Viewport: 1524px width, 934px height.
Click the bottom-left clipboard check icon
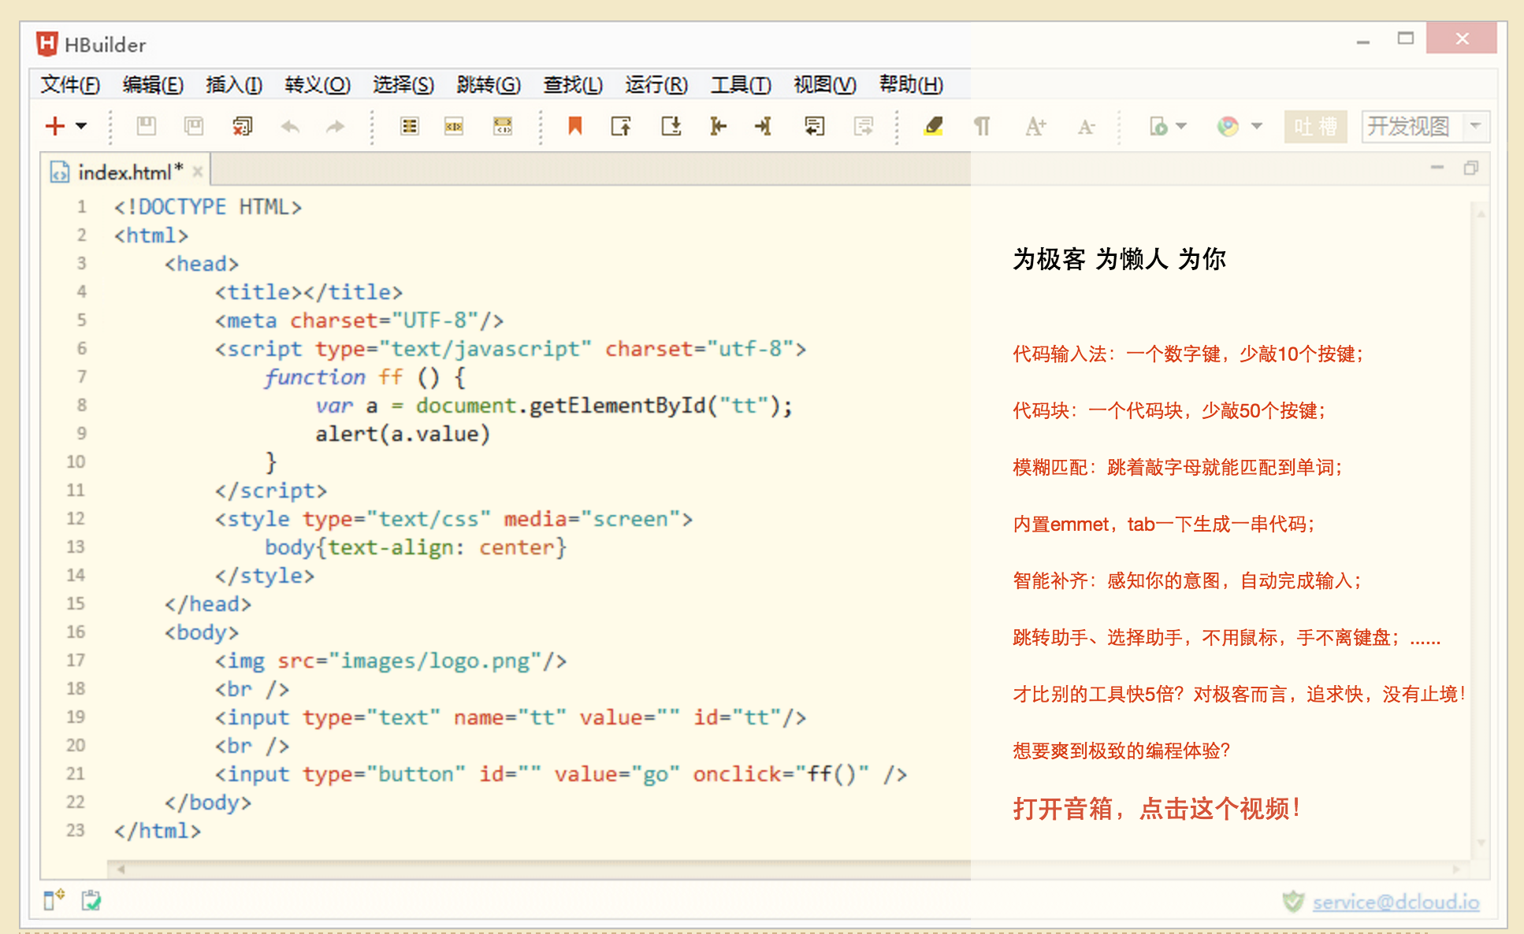point(91,899)
